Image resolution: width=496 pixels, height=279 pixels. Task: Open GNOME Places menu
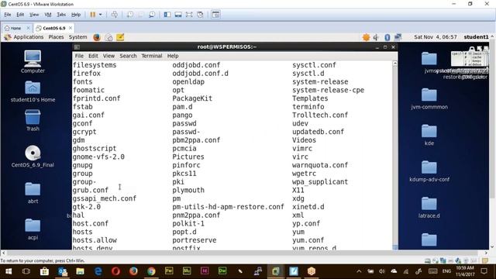[x=56, y=37]
